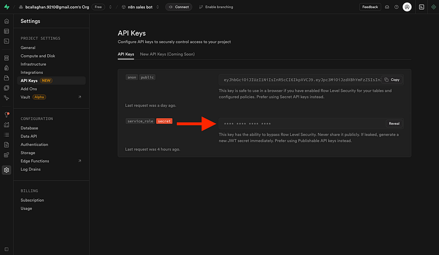Click the Feedback button

[369, 7]
